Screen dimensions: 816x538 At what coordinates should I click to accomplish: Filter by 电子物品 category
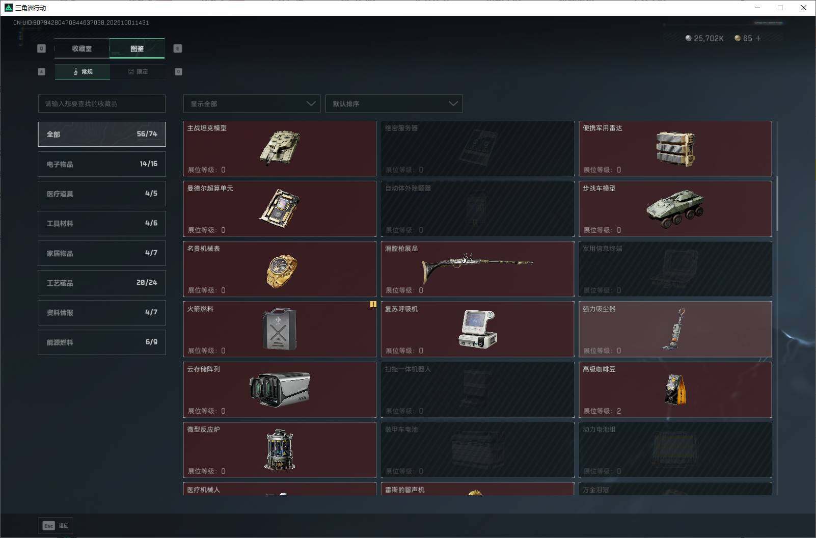pyautogui.click(x=102, y=164)
